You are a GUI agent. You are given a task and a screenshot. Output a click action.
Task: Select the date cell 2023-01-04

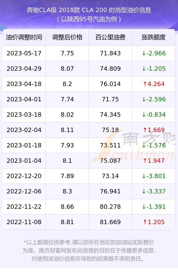24,161
